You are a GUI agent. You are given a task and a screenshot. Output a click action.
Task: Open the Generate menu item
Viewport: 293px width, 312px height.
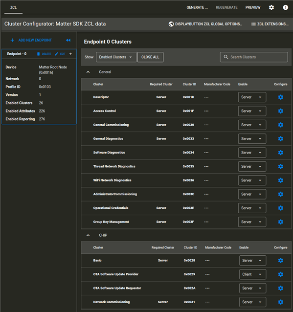197,7
